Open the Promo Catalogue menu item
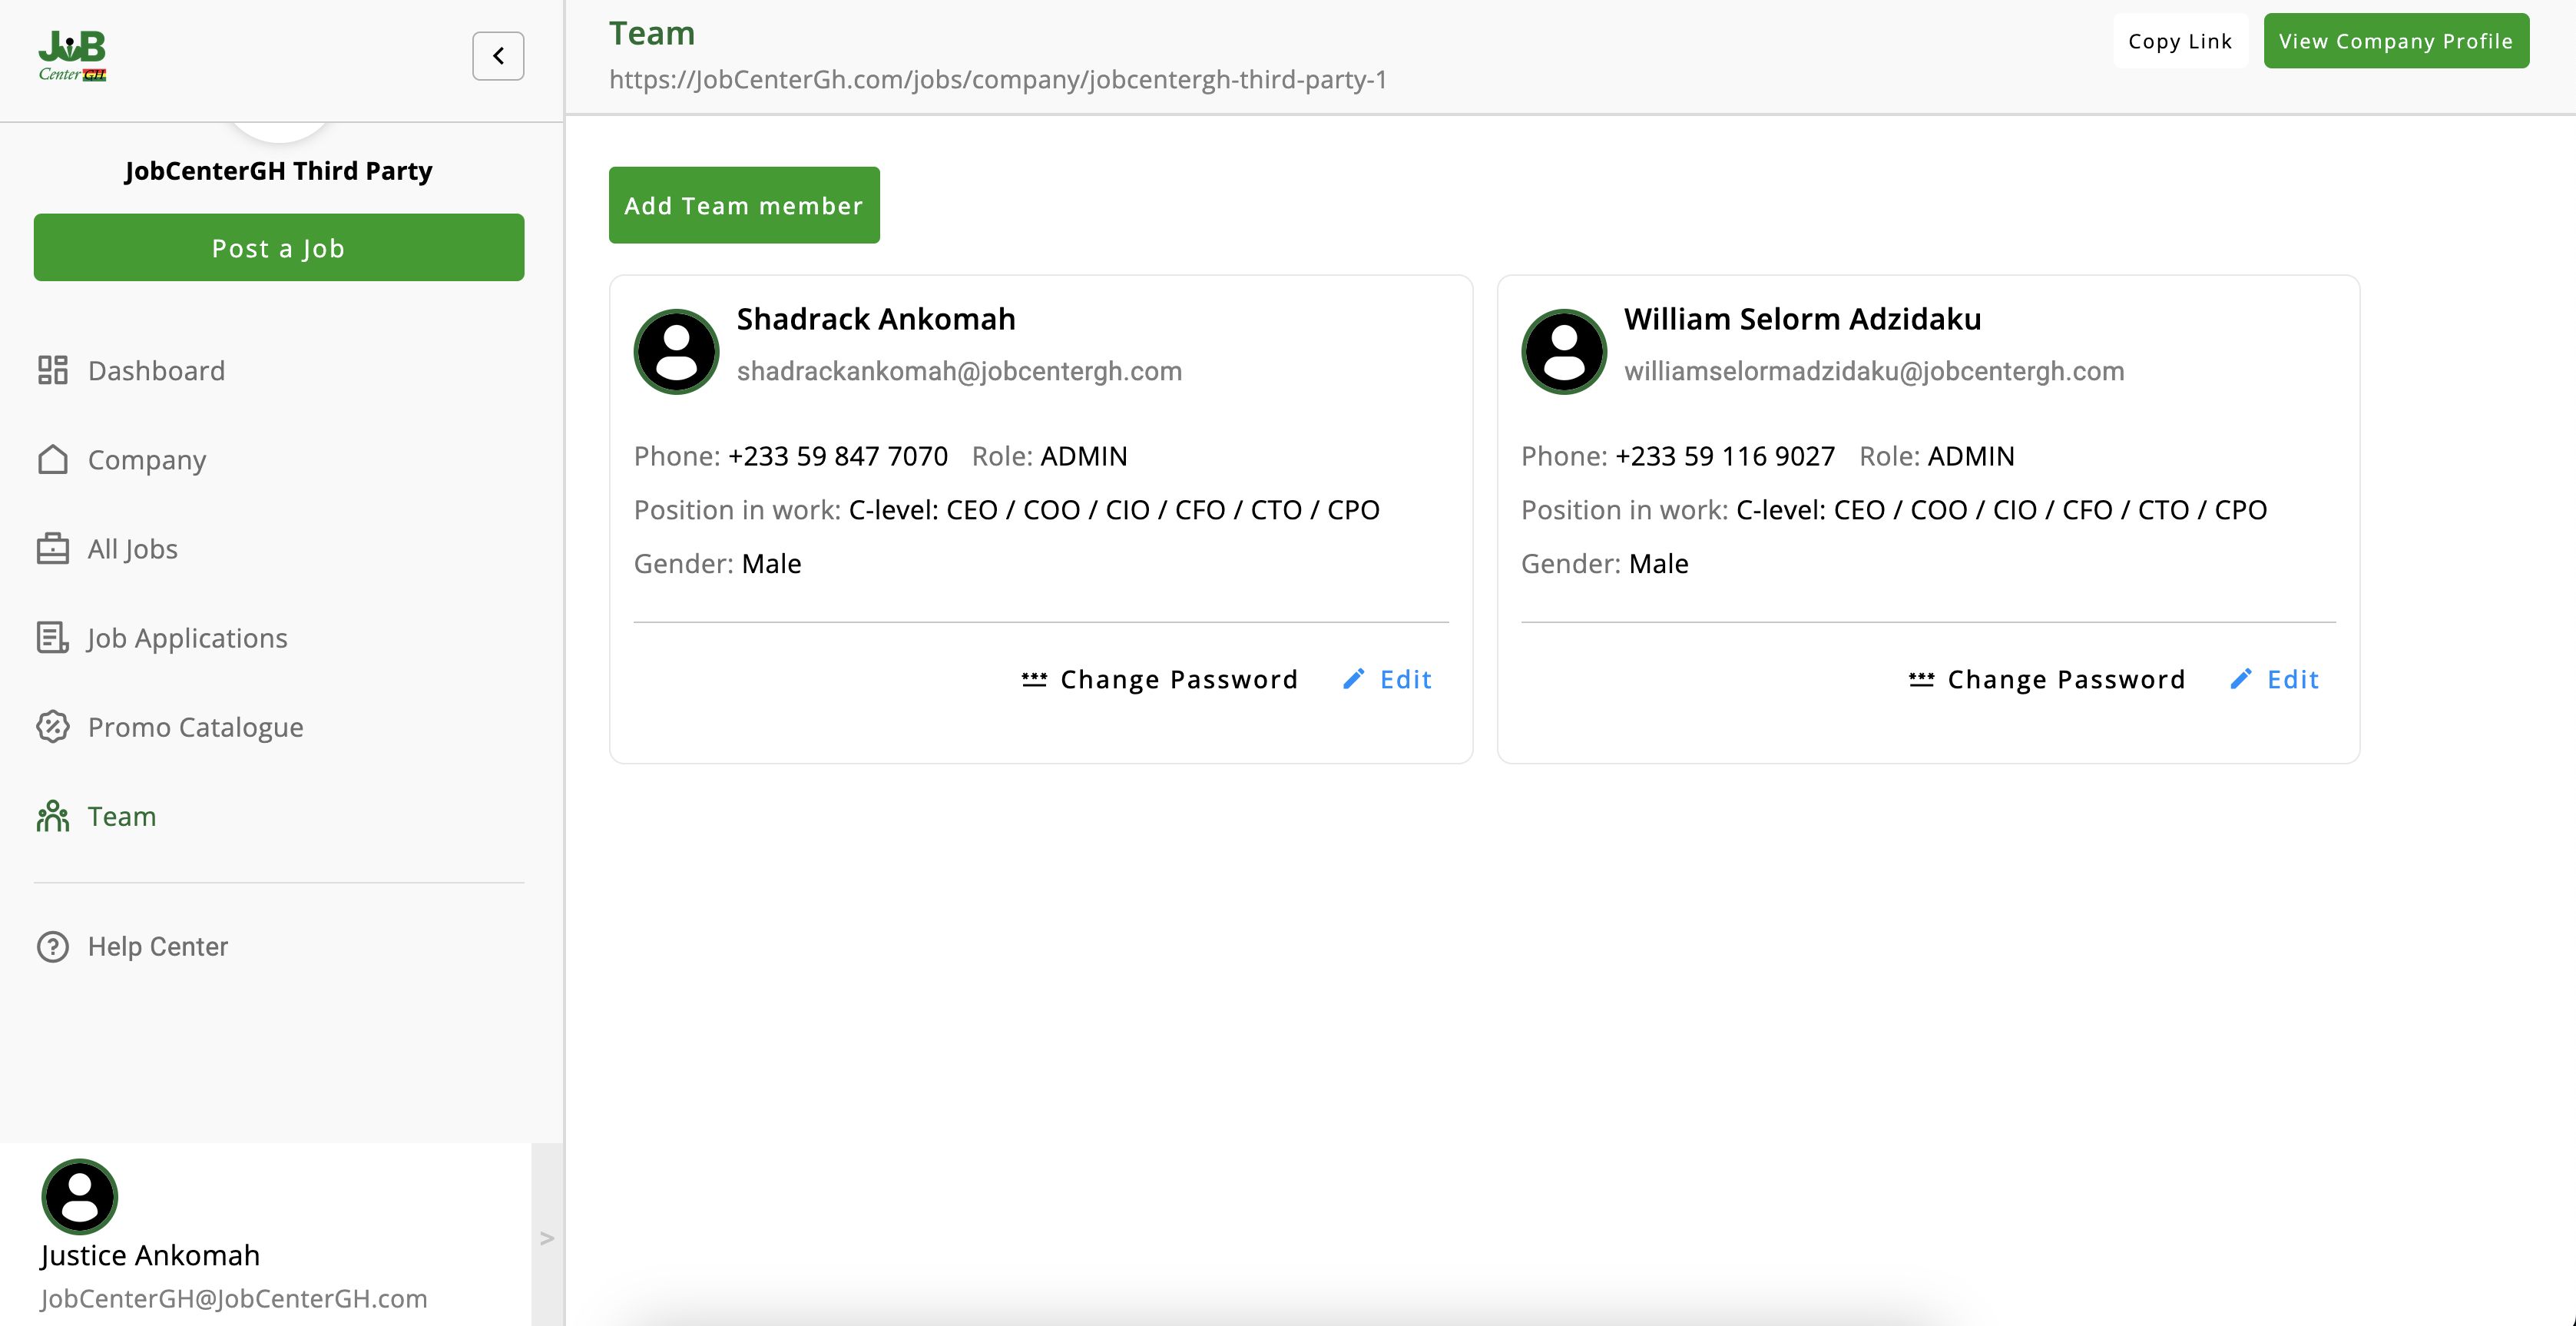The image size is (2576, 1326). [195, 727]
